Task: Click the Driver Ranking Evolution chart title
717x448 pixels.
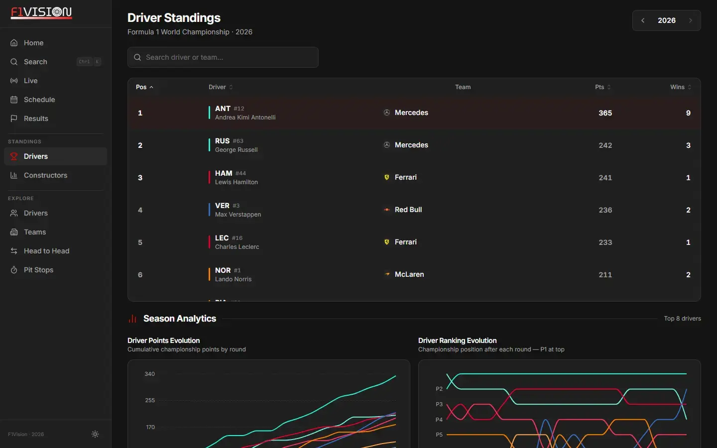Action: click(458, 340)
